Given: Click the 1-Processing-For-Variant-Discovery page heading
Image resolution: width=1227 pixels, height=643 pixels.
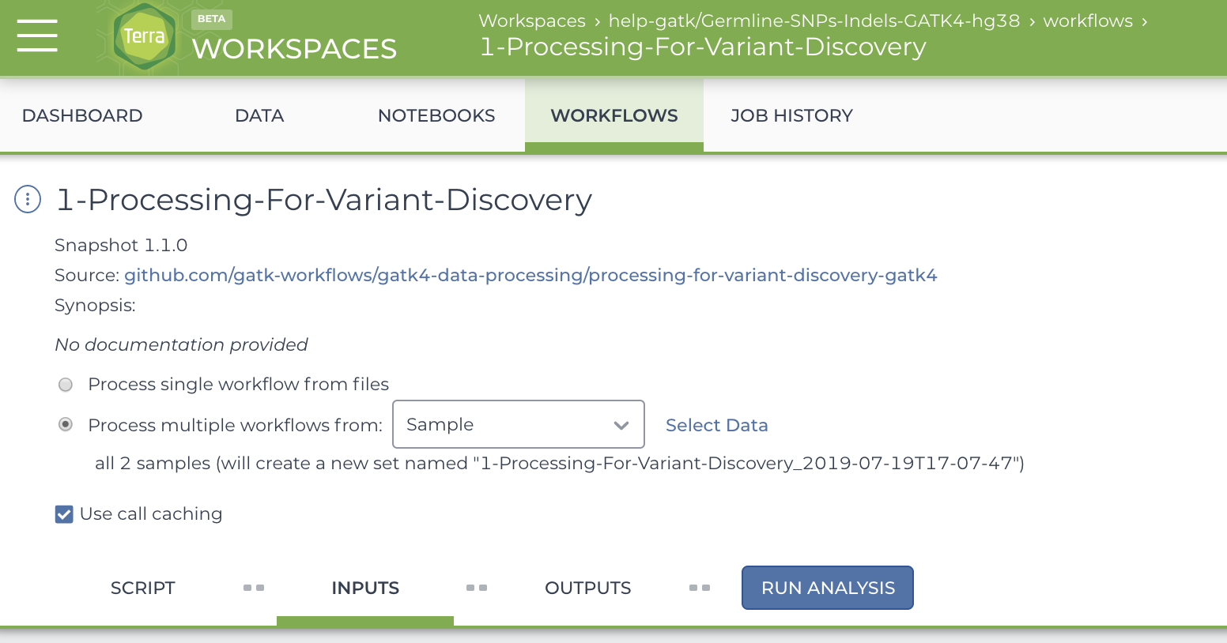Looking at the screenshot, I should point(324,200).
